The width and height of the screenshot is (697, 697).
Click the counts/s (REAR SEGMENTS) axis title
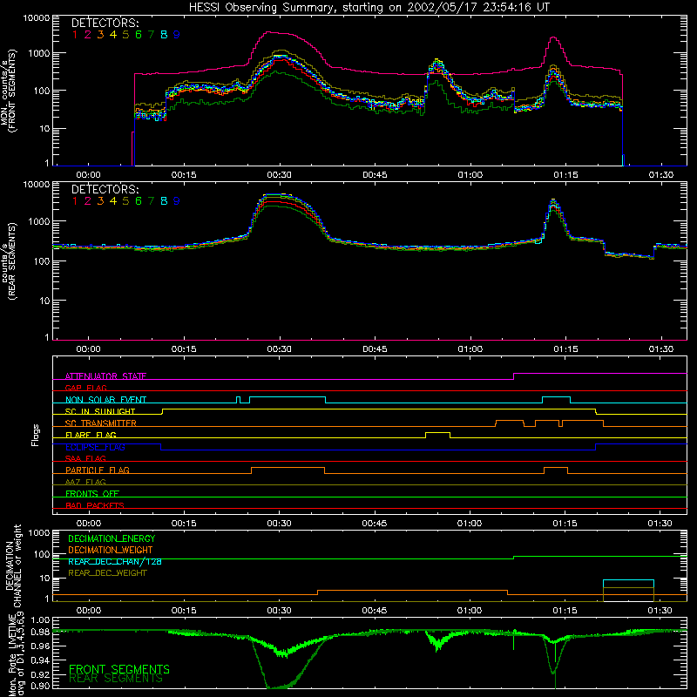[9, 261]
